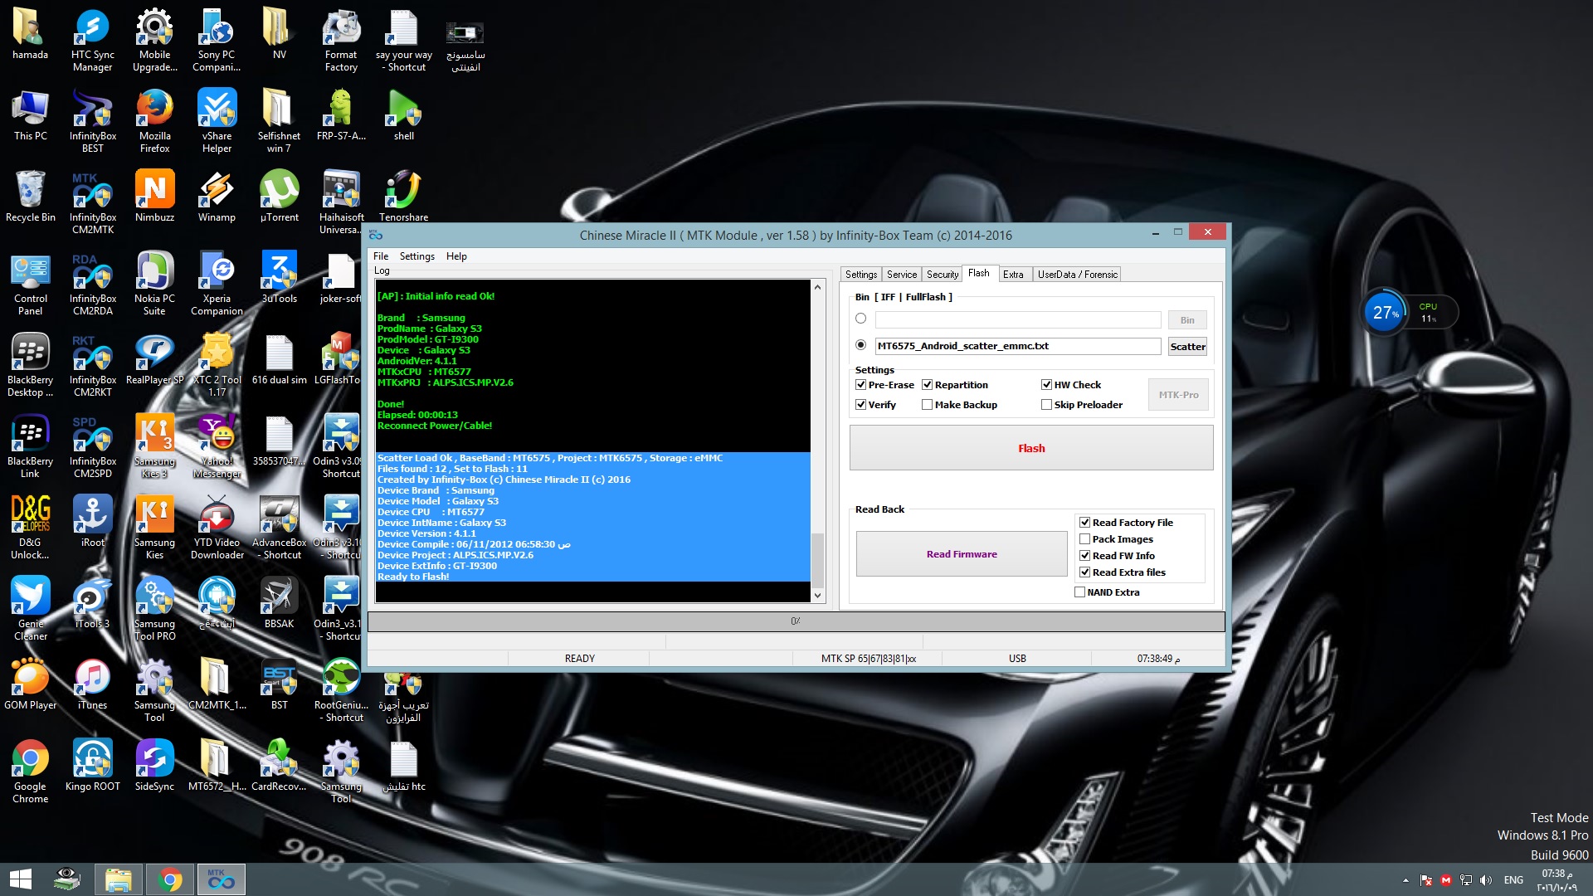
Task: Toggle the Pre-Erase checkbox
Action: tap(860, 385)
